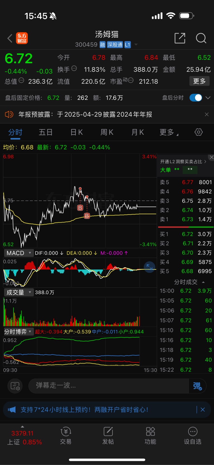Tap the 15:00 trade record
This screenshot has height=465, width=214.
186,291
